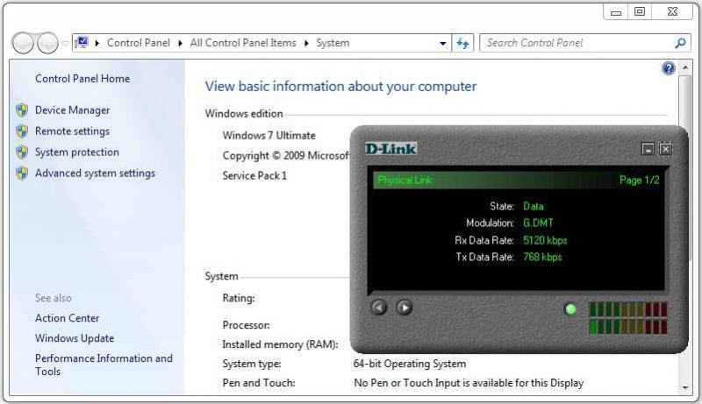Click the computer icon in address bar
The image size is (702, 404).
pyautogui.click(x=82, y=42)
